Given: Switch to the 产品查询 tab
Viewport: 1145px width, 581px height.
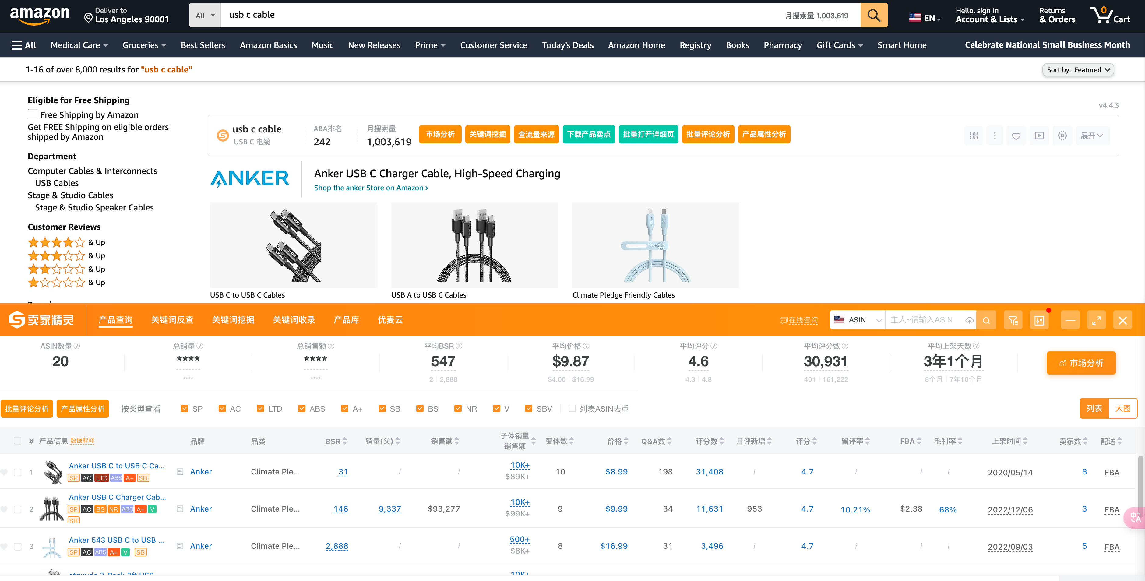Looking at the screenshot, I should click(116, 320).
